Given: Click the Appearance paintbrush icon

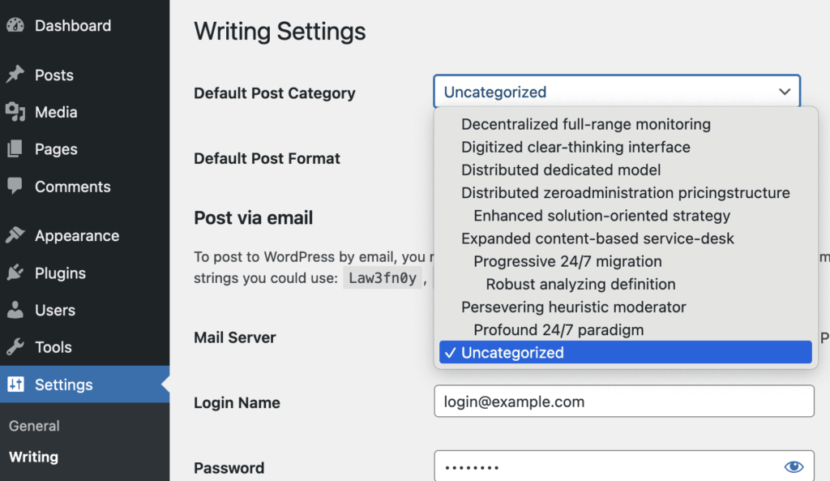Looking at the screenshot, I should 15,234.
